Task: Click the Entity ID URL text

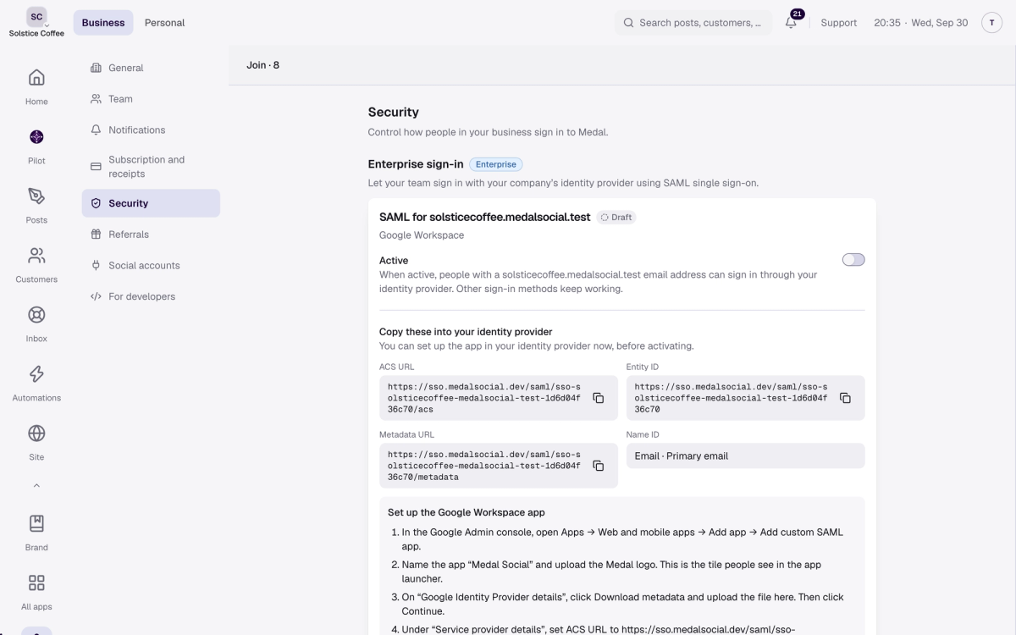Action: point(732,398)
